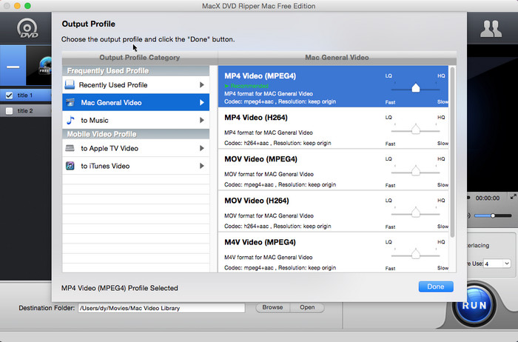The width and height of the screenshot is (518, 342).
Task: Click the green maximize window button
Action: click(x=28, y=6)
